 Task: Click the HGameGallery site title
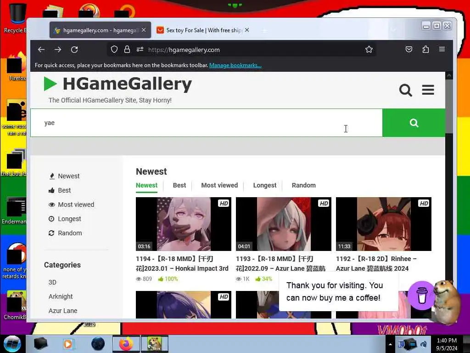127,84
